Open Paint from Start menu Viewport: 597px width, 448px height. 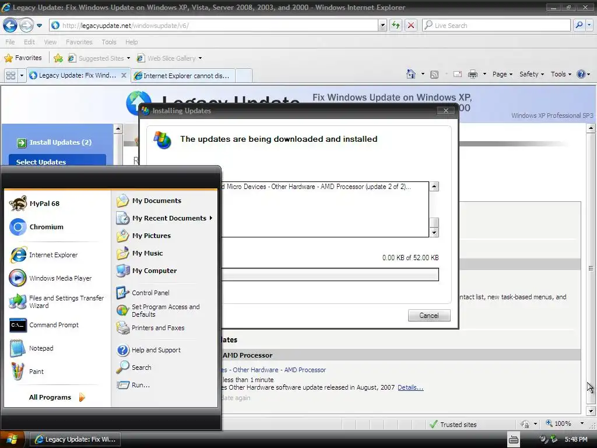pos(27,372)
